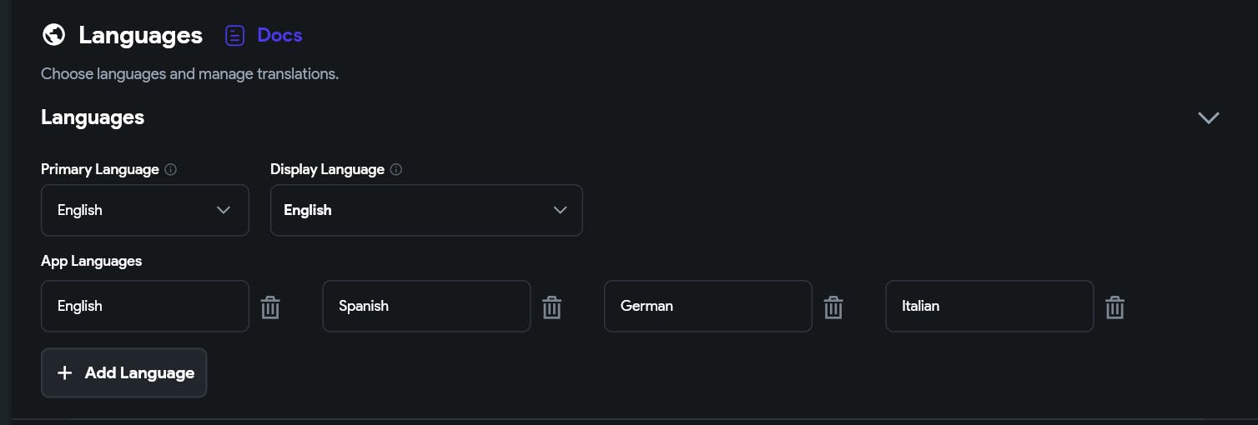Click the globe icon beside Languages heading

tap(54, 35)
